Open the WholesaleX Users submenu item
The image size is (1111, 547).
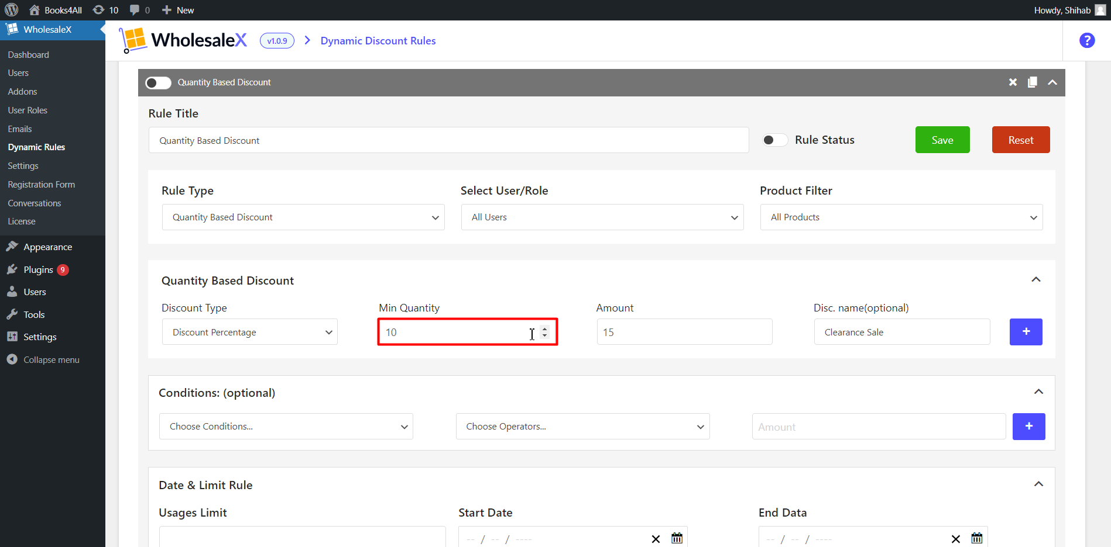pyautogui.click(x=18, y=73)
